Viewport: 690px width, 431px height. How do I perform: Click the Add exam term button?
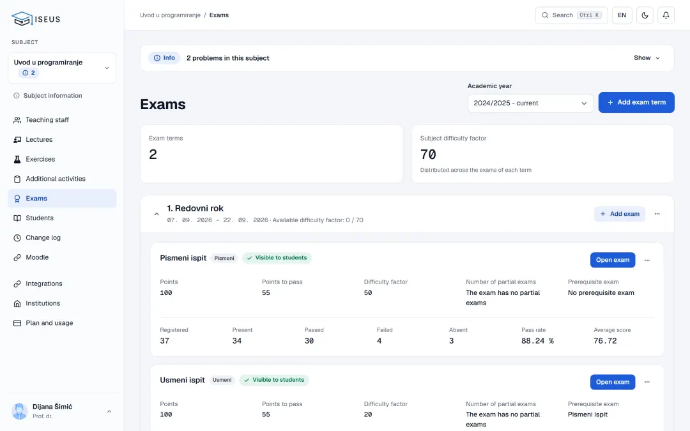[636, 102]
